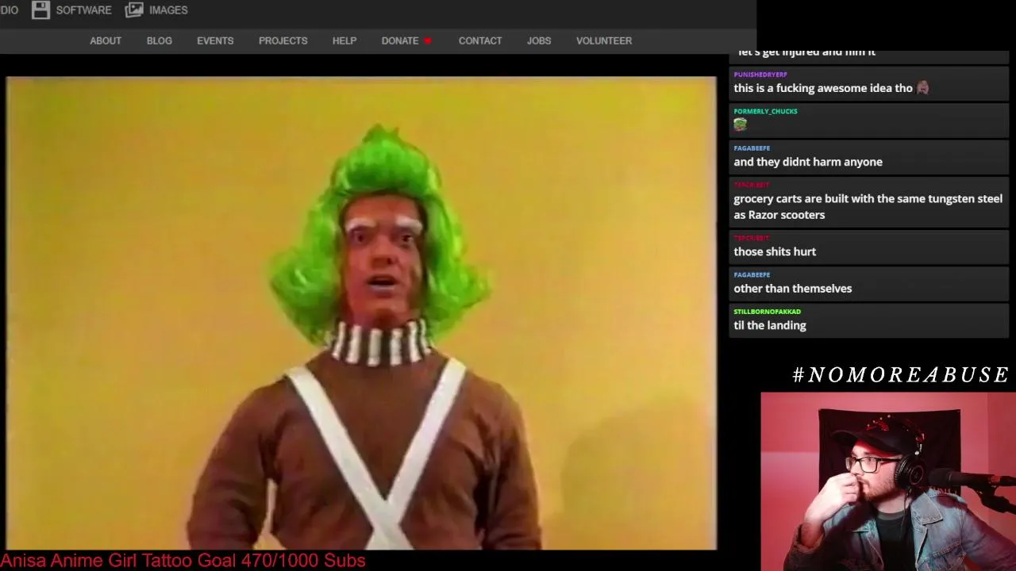1016x571 pixels.
Task: Click the red heart beside Donate
Action: tap(428, 40)
